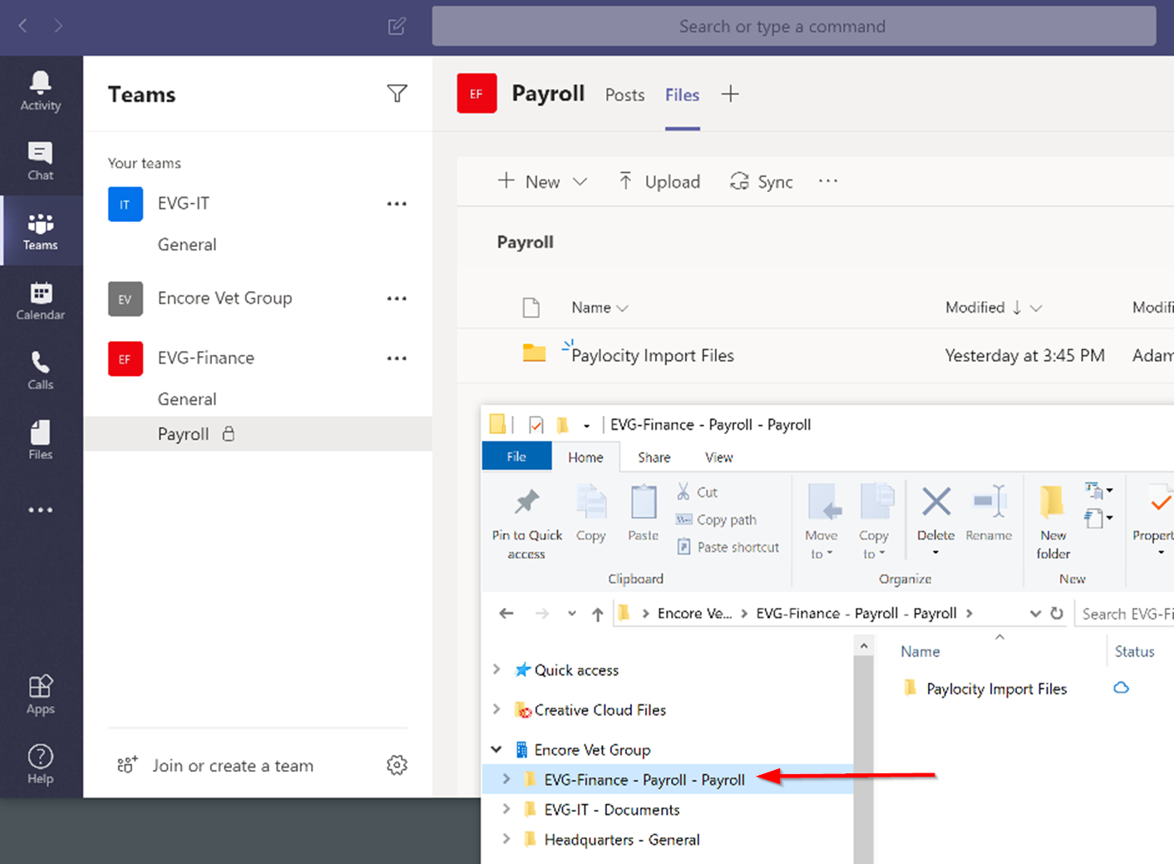The image size is (1174, 864).
Task: Open the Chat section
Action: (x=40, y=160)
